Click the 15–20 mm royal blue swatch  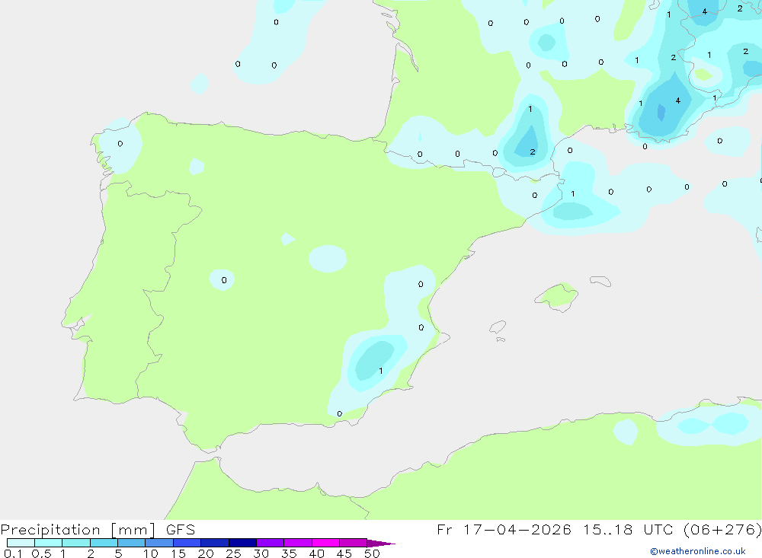pos(187,543)
